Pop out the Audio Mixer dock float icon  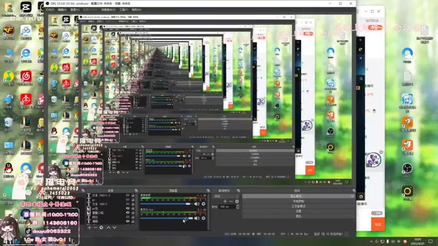click(x=208, y=191)
